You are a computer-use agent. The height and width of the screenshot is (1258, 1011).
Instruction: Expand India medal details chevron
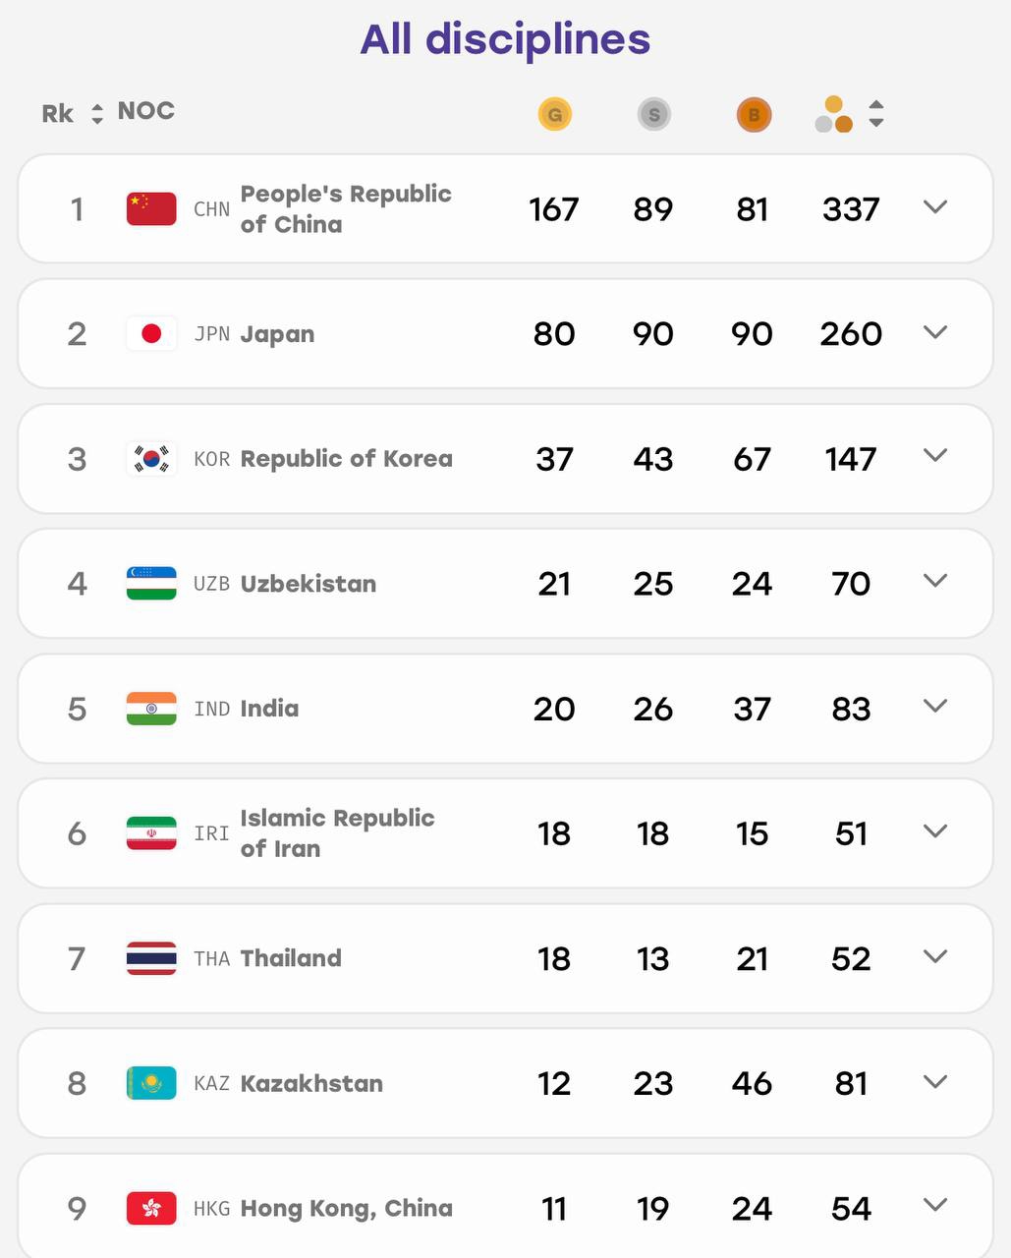click(x=935, y=706)
